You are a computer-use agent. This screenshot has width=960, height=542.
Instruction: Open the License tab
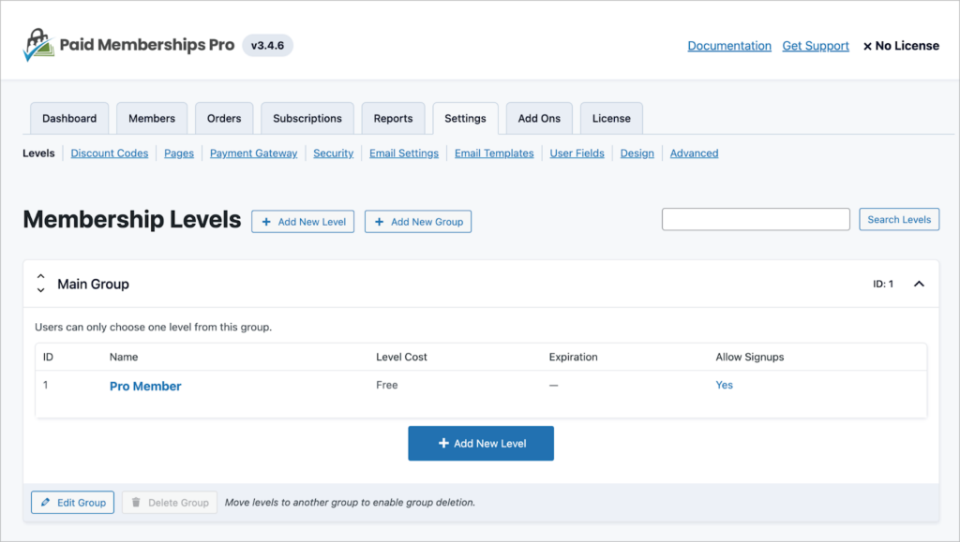611,118
